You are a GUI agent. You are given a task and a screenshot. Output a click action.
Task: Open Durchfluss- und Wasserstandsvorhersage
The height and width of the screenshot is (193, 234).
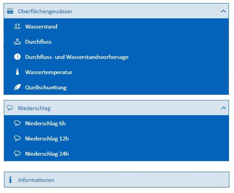point(77,57)
